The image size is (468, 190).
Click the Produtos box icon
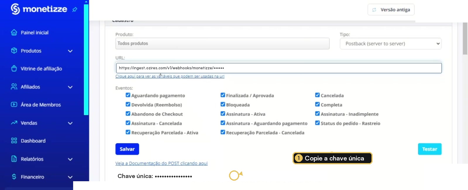pyautogui.click(x=14, y=51)
